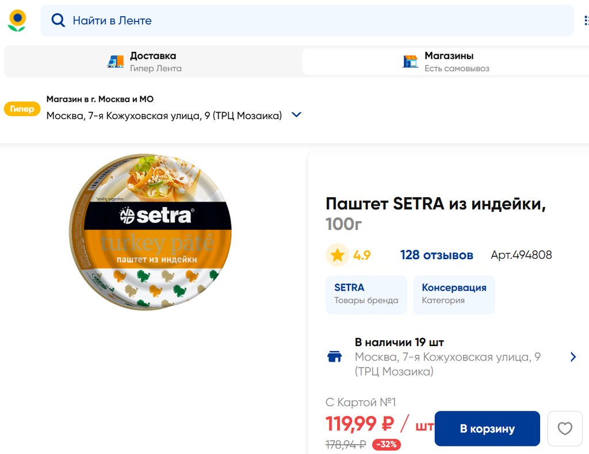Add product with В корзину button
Image resolution: width=589 pixels, height=454 pixels.
(487, 429)
